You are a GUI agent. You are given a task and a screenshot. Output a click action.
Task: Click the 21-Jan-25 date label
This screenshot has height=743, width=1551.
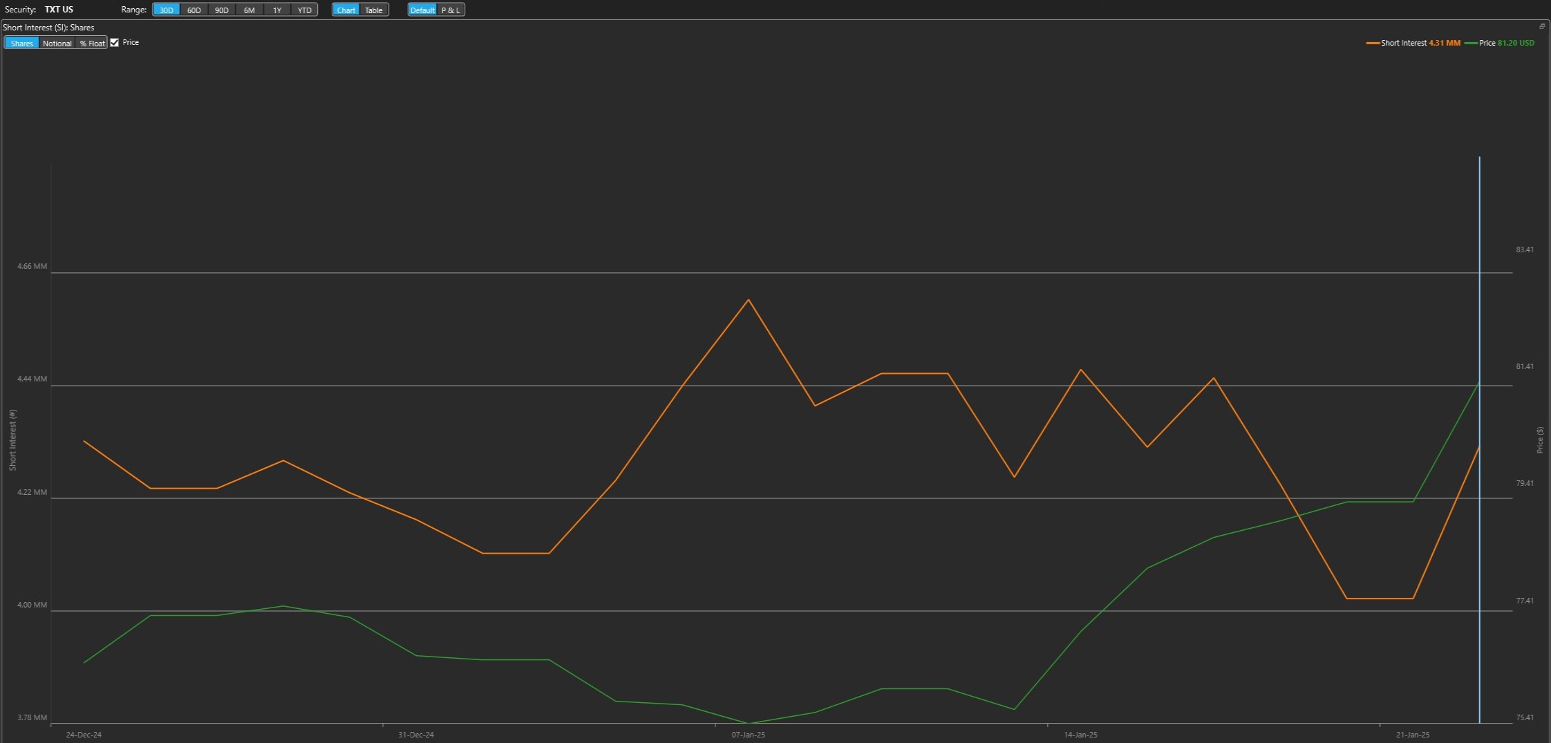tap(1413, 735)
